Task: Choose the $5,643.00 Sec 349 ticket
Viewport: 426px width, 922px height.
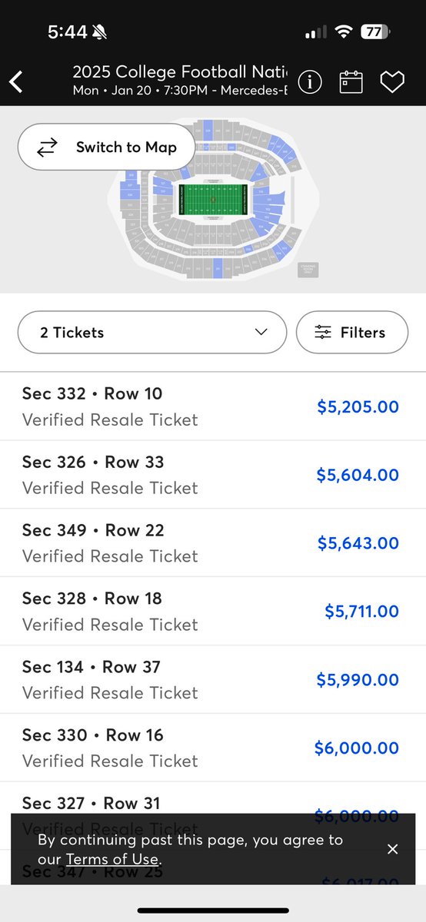Action: (x=213, y=542)
